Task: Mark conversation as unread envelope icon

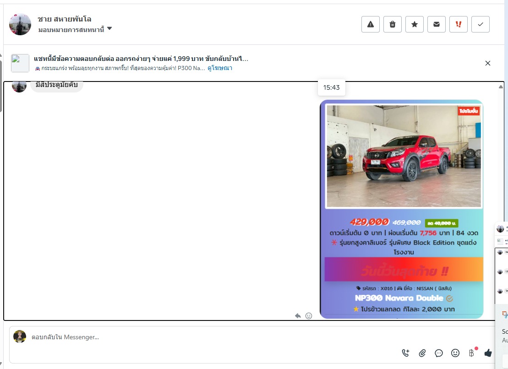Action: (x=437, y=24)
